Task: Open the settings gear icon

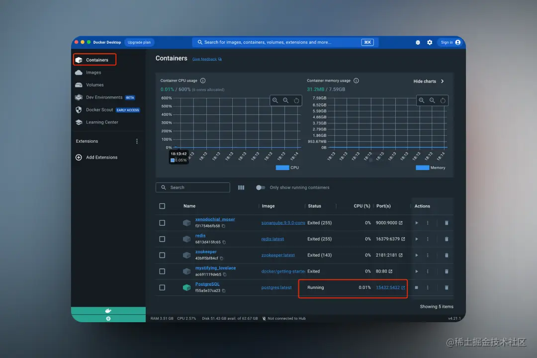Action: 430,42
